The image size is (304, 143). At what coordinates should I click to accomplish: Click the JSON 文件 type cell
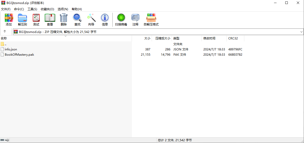tap(181, 49)
